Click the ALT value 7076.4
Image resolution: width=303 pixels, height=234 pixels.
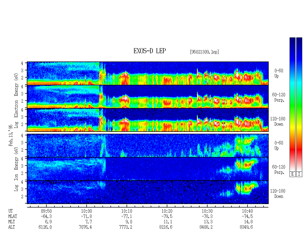click(86, 227)
